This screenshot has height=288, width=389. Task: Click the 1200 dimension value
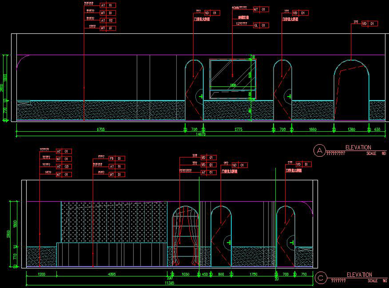click(x=41, y=274)
